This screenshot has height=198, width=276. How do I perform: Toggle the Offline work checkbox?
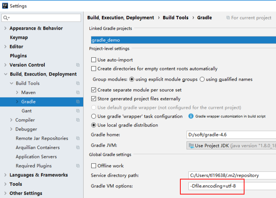93,166
